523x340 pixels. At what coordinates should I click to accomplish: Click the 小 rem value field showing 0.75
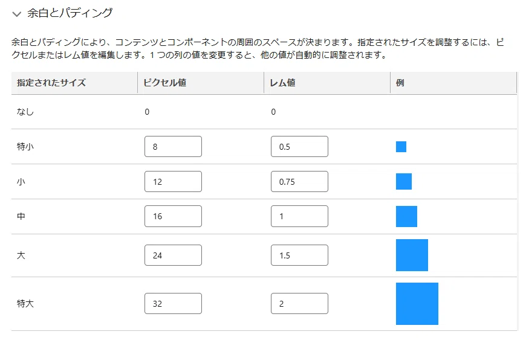click(x=299, y=182)
